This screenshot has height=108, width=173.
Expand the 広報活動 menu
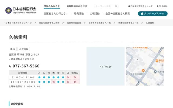coord(95,13)
